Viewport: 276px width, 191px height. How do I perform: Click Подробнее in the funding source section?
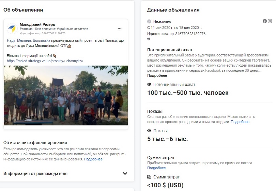pos(93,159)
